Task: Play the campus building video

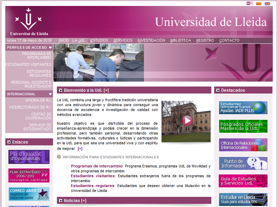Action: 187,120
